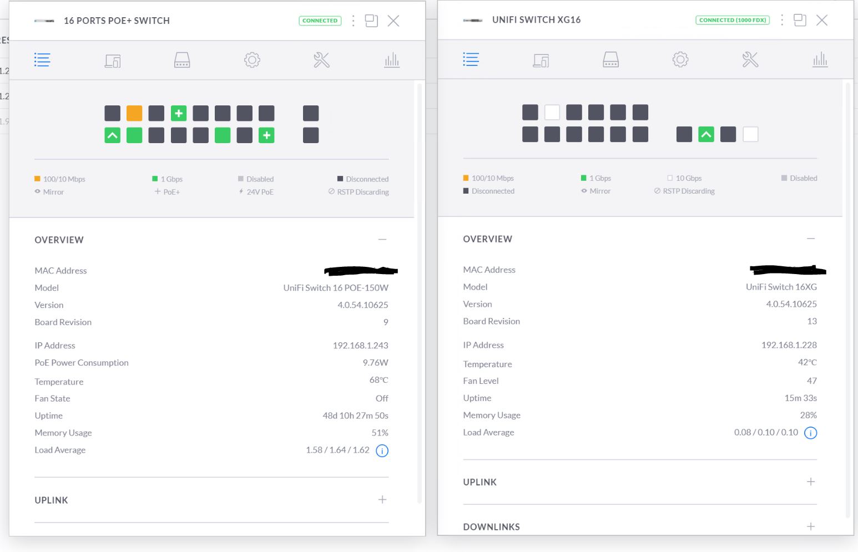Screen dimensions: 858x552
Task: Click Memory Usage value 51%
Action: (x=380, y=433)
